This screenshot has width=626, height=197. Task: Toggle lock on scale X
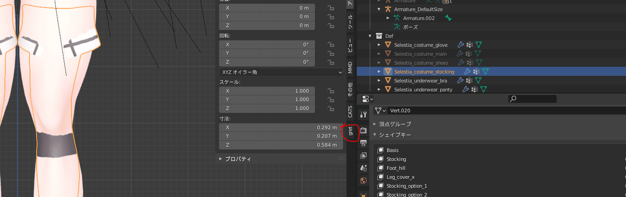(331, 91)
